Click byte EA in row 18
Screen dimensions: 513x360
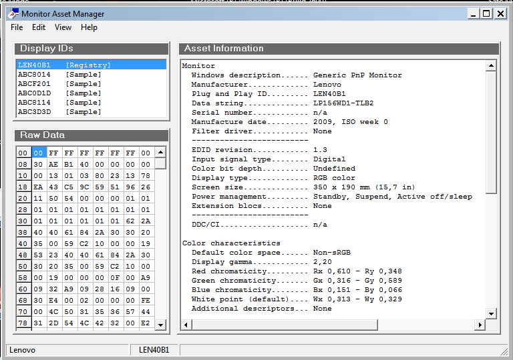click(x=38, y=187)
